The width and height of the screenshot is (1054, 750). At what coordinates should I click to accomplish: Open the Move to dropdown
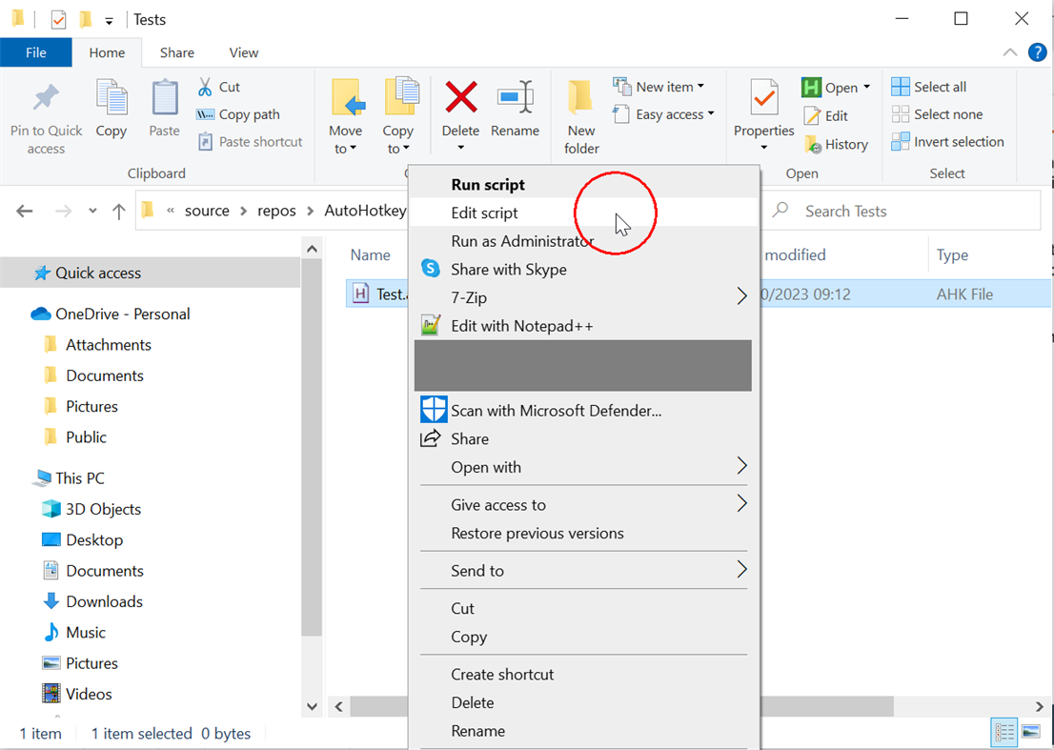pos(346,114)
